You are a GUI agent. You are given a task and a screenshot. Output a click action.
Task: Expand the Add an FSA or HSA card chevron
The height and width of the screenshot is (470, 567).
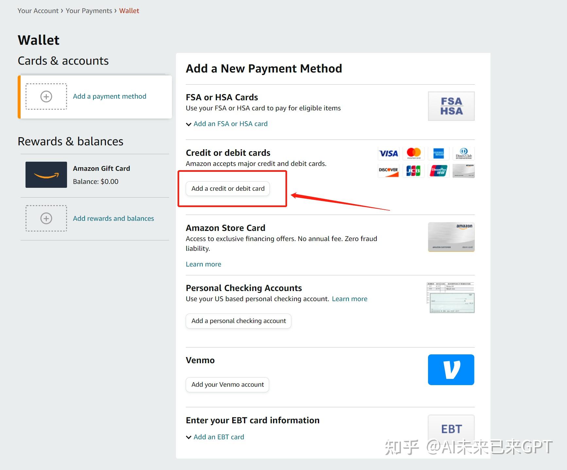point(189,124)
